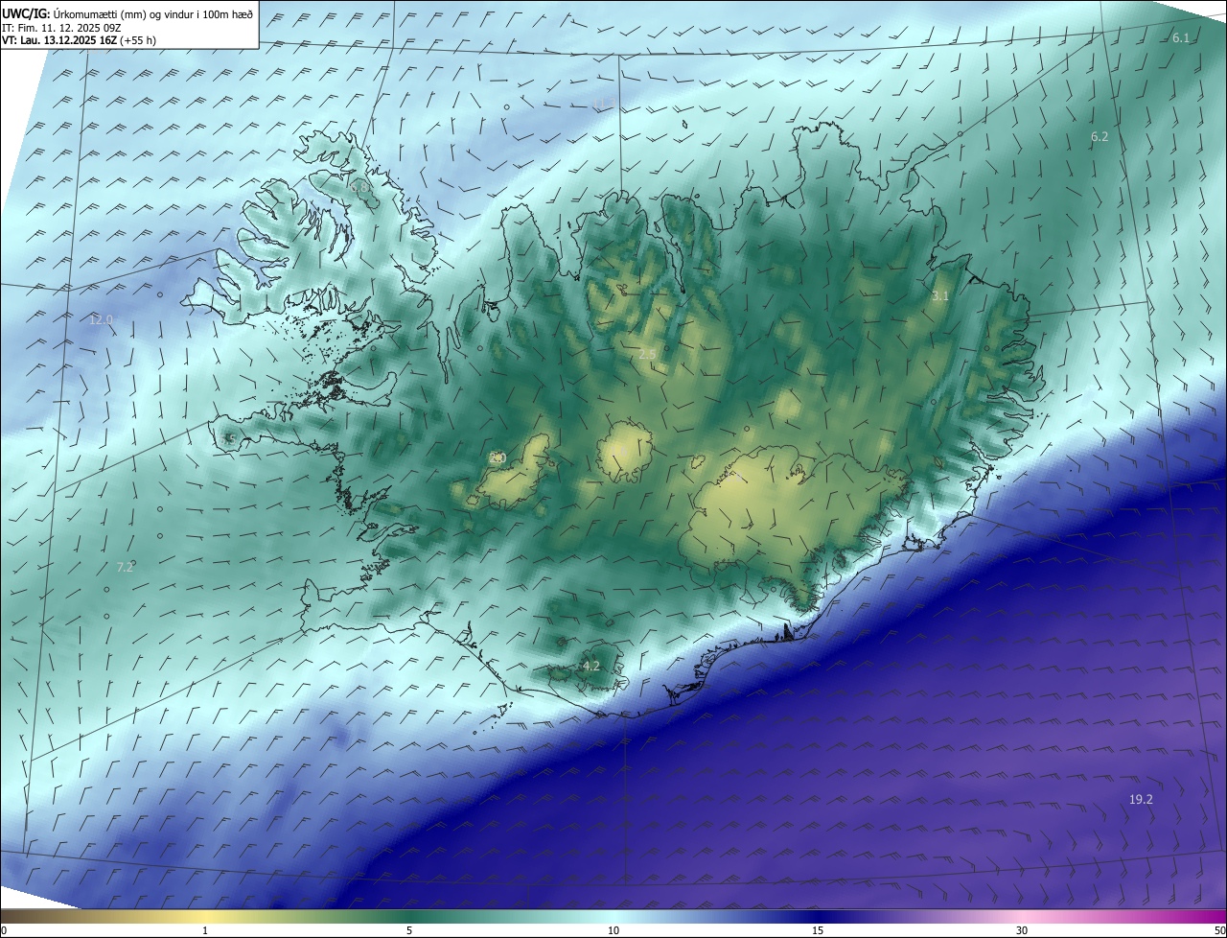Click the 2.5 value label on the map
The height and width of the screenshot is (938, 1227).
tap(647, 355)
